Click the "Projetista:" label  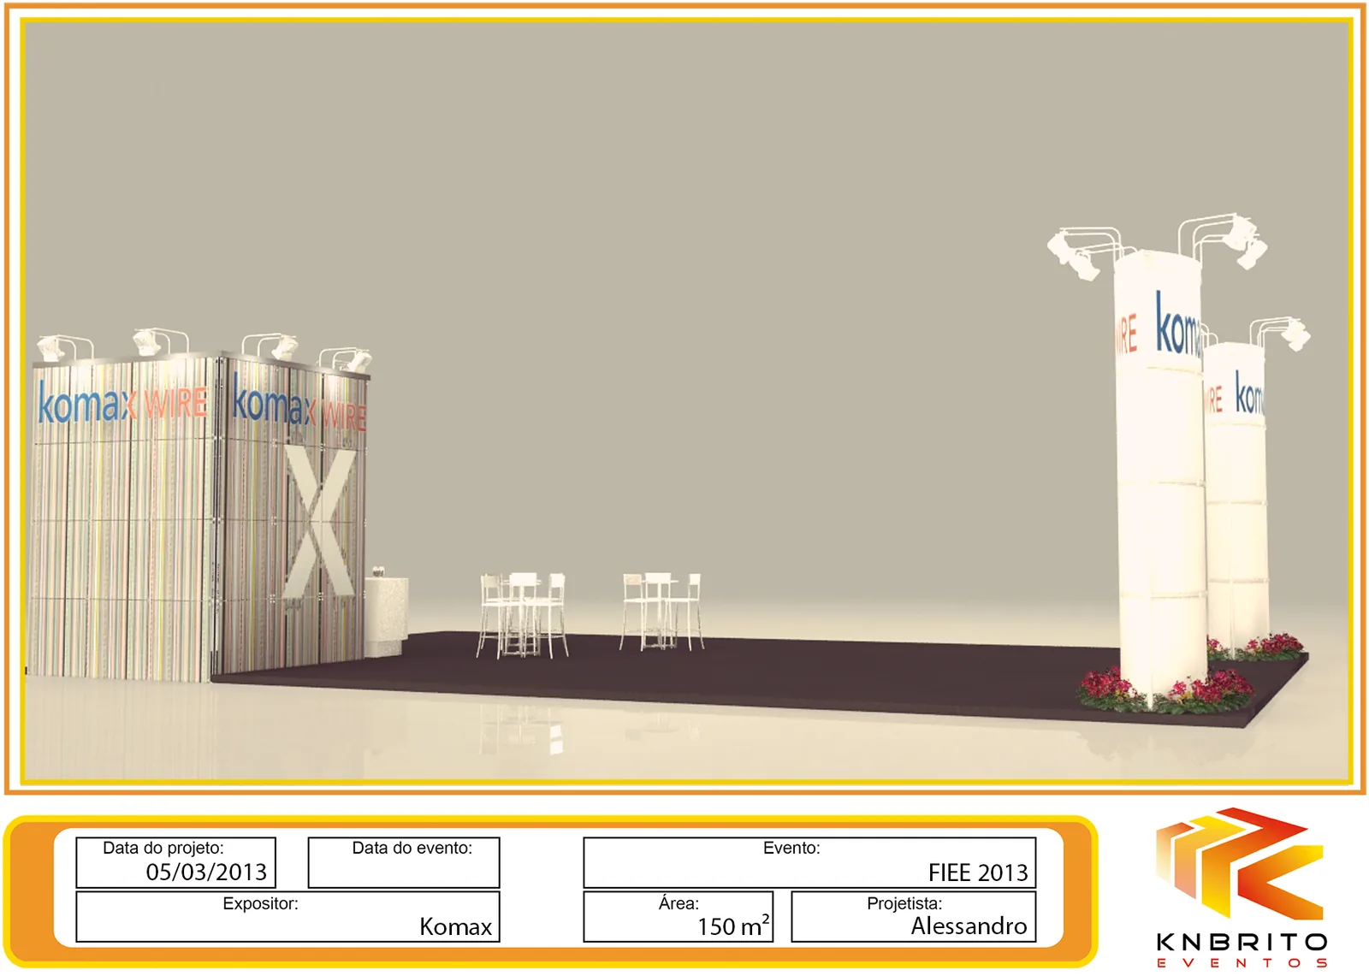tap(904, 903)
